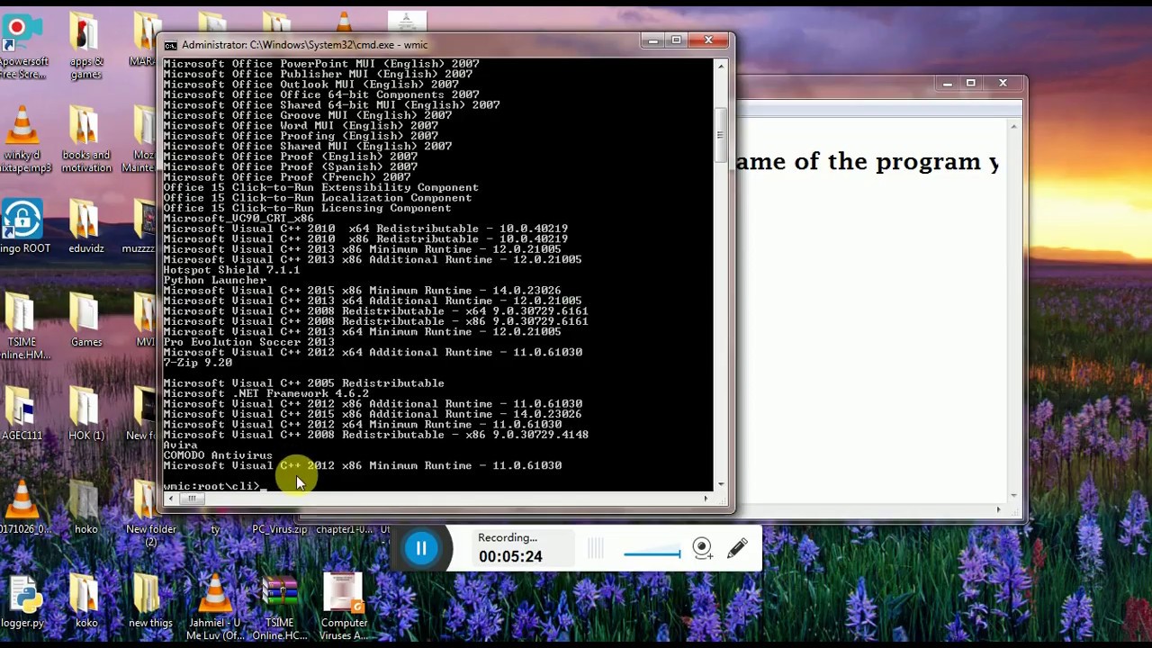This screenshot has width=1152, height=648.
Task: Select the PC_Virus.zip desktop icon
Action: [279, 529]
